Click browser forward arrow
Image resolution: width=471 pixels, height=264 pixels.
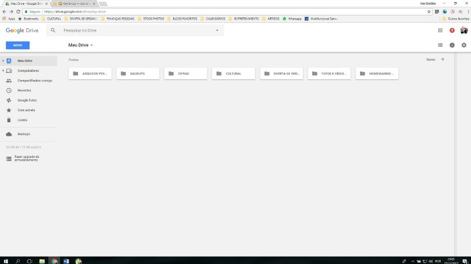pos(11,11)
